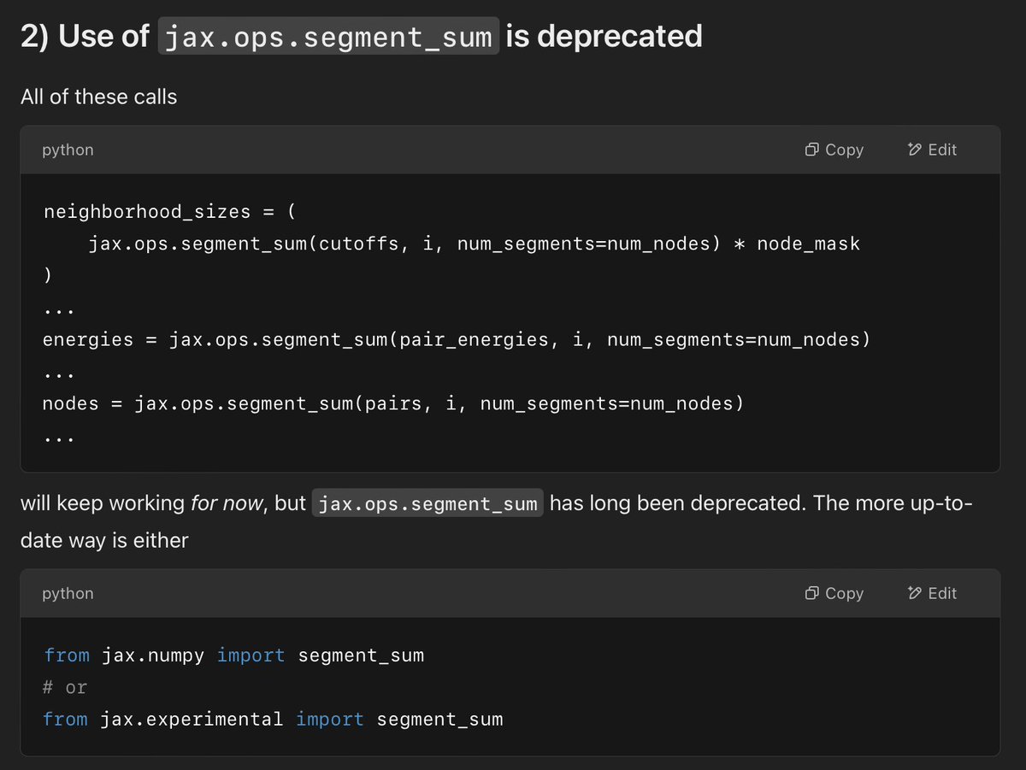Click the first code block's 'python' language label
Screen dimensions: 1026x770
[x=68, y=150]
